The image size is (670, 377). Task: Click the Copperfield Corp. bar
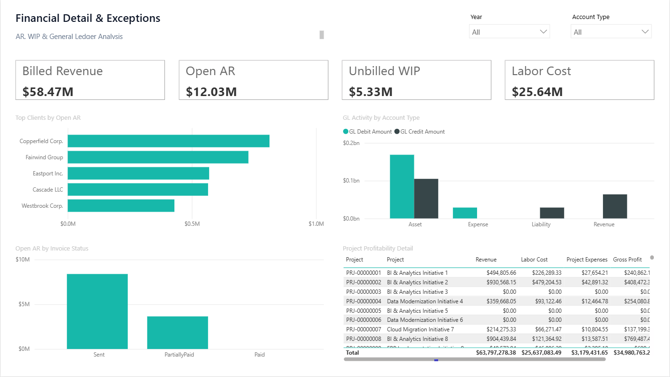169,141
